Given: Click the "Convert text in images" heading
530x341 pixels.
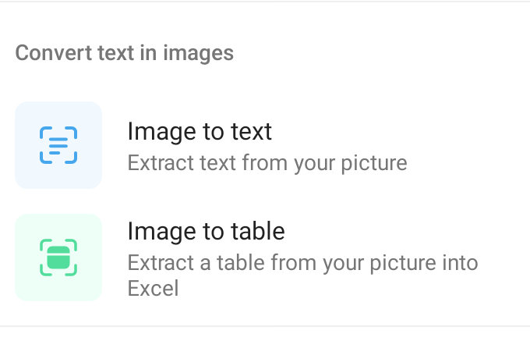Looking at the screenshot, I should pos(125,53).
